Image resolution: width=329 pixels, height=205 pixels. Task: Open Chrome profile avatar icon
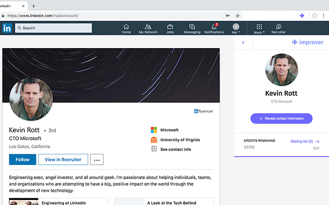pos(315,16)
